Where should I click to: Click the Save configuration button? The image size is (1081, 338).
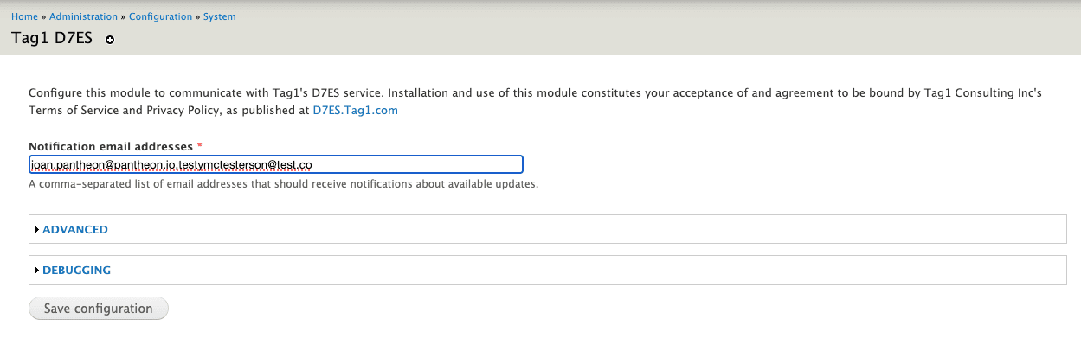click(99, 309)
